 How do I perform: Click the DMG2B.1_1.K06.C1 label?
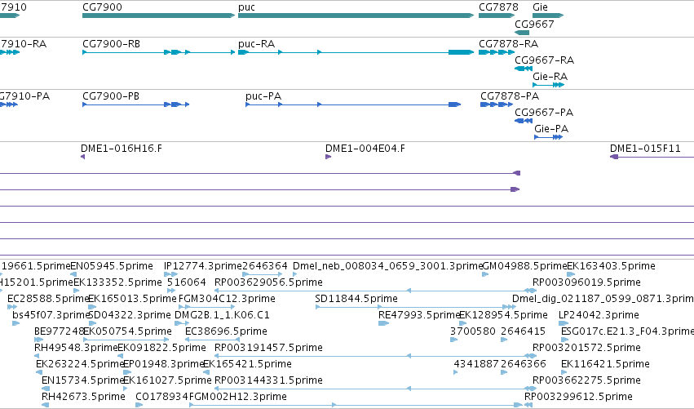pos(222,315)
